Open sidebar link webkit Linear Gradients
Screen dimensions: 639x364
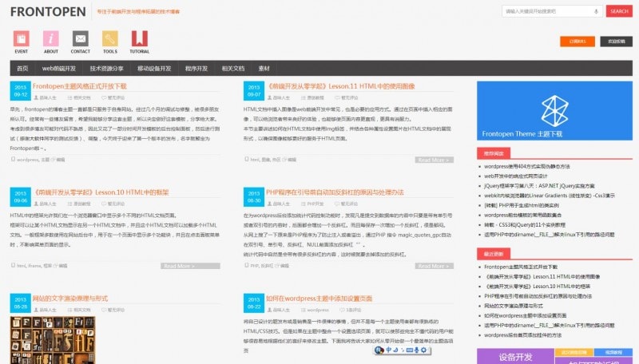tap(550, 196)
